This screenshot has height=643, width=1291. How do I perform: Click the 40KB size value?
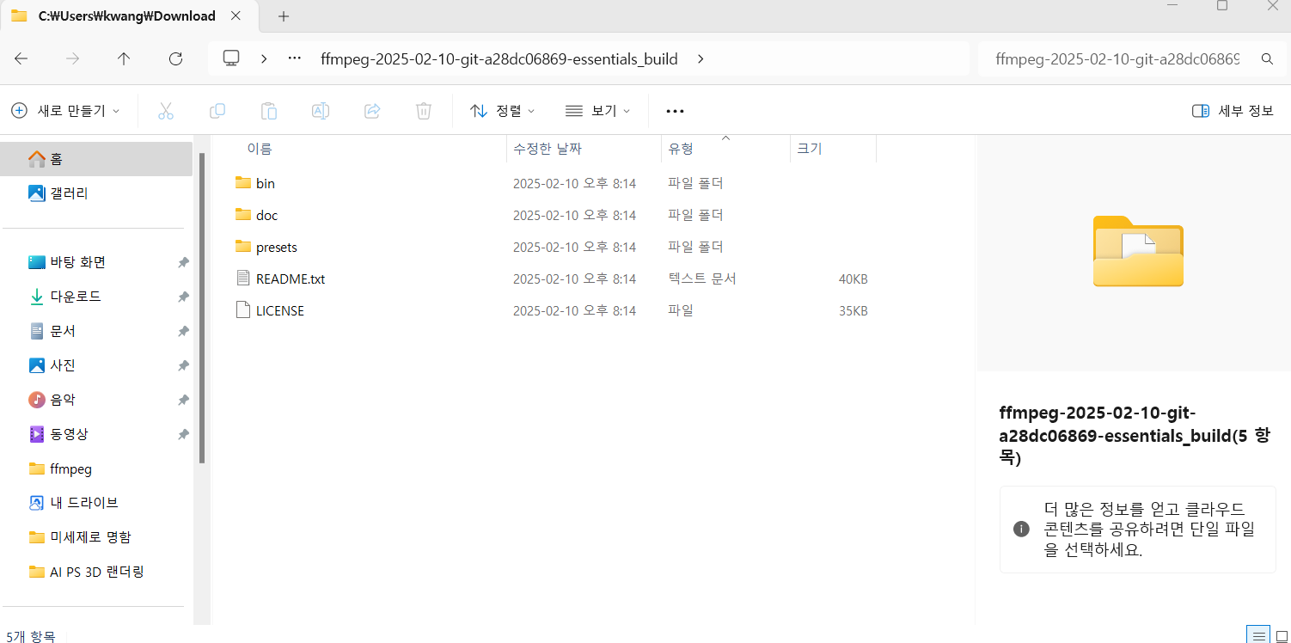(853, 279)
